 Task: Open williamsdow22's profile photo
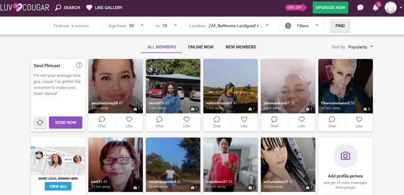(x=288, y=165)
